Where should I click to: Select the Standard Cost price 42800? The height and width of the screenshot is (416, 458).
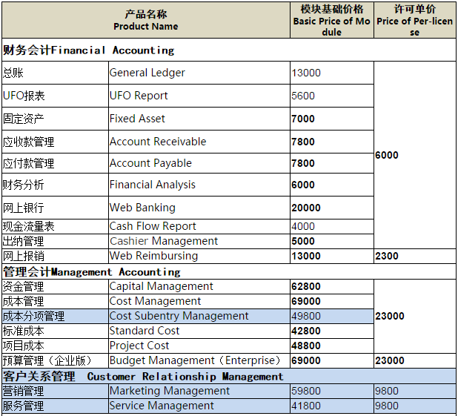[306, 331]
